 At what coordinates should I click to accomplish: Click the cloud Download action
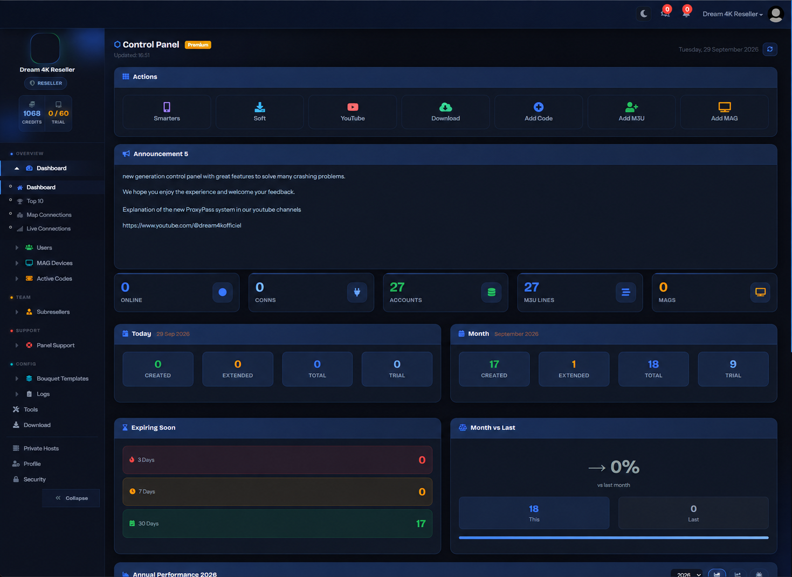coord(445,112)
